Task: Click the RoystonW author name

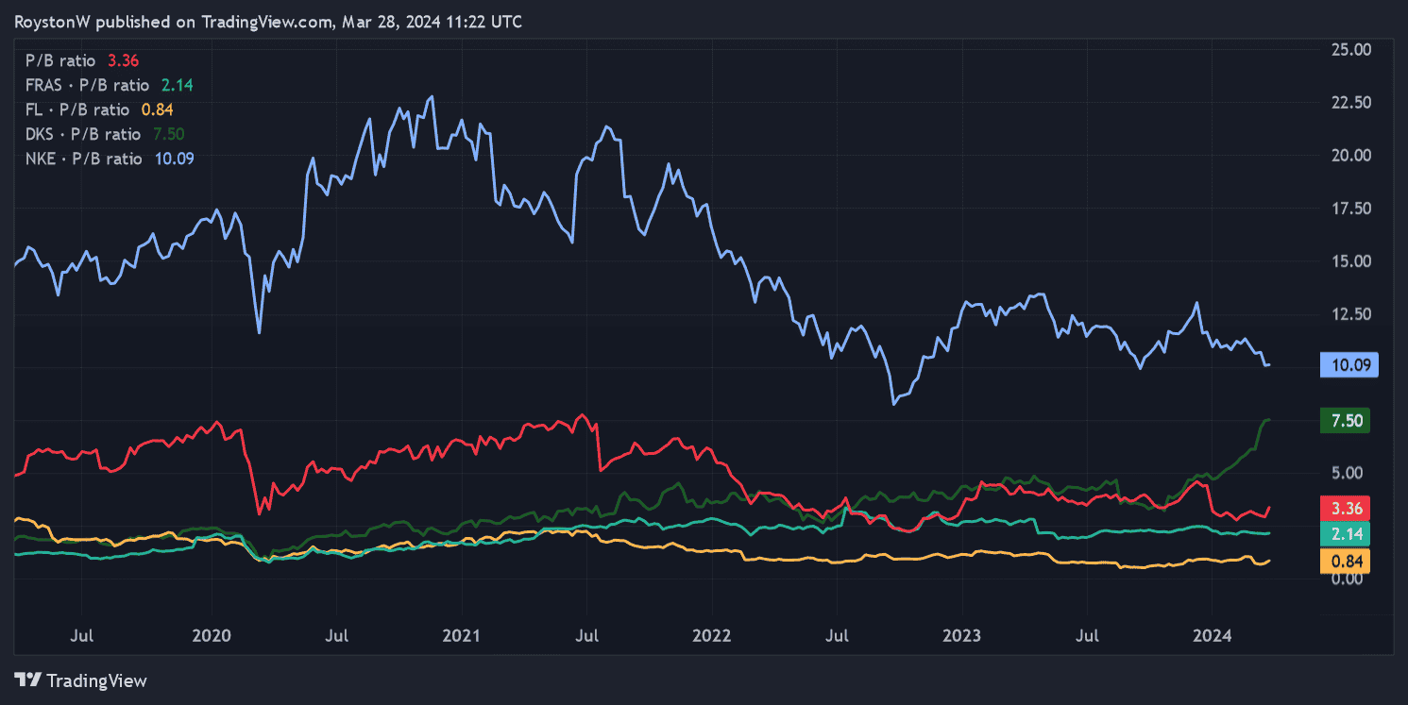Action: coord(50,22)
